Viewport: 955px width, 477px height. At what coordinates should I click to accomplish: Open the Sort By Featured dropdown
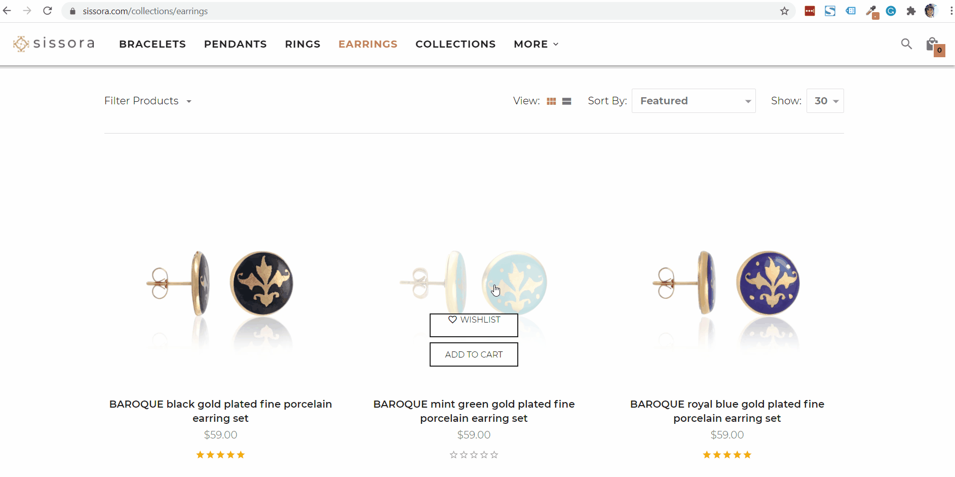[x=693, y=101]
